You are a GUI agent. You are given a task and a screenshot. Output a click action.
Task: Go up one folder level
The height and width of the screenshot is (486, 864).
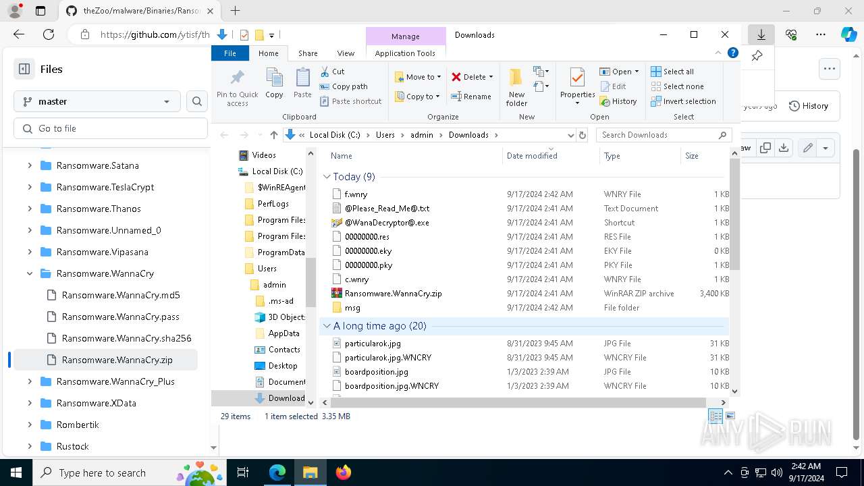click(x=273, y=135)
